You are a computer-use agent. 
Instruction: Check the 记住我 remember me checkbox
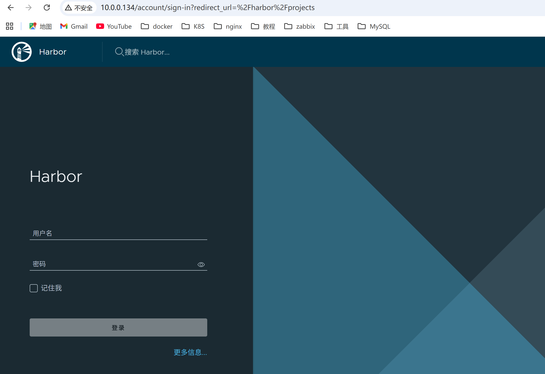click(34, 288)
